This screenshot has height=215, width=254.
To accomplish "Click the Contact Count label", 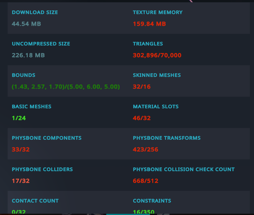I will 35,201.
